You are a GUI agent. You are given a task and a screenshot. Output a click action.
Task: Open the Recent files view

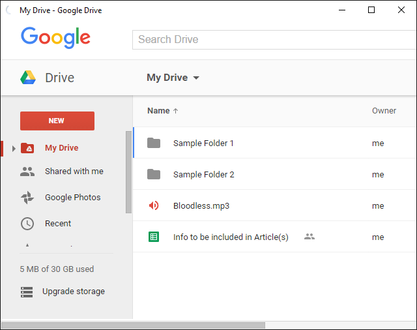pyautogui.click(x=58, y=223)
